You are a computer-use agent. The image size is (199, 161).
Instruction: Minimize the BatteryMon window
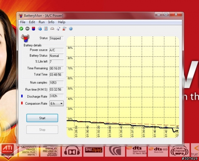coord(159,15)
